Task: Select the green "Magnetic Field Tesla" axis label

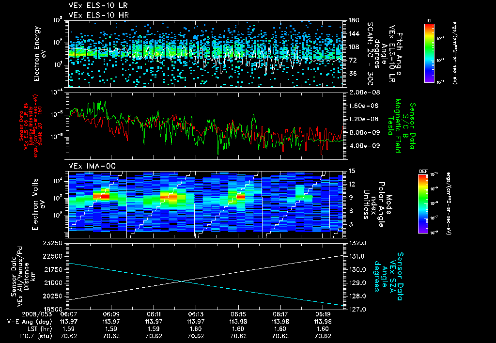Action: 394,126
